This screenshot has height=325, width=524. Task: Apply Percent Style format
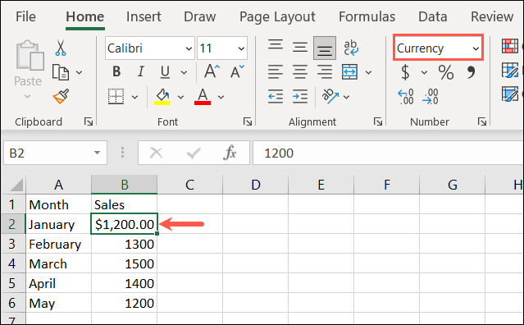click(x=446, y=72)
